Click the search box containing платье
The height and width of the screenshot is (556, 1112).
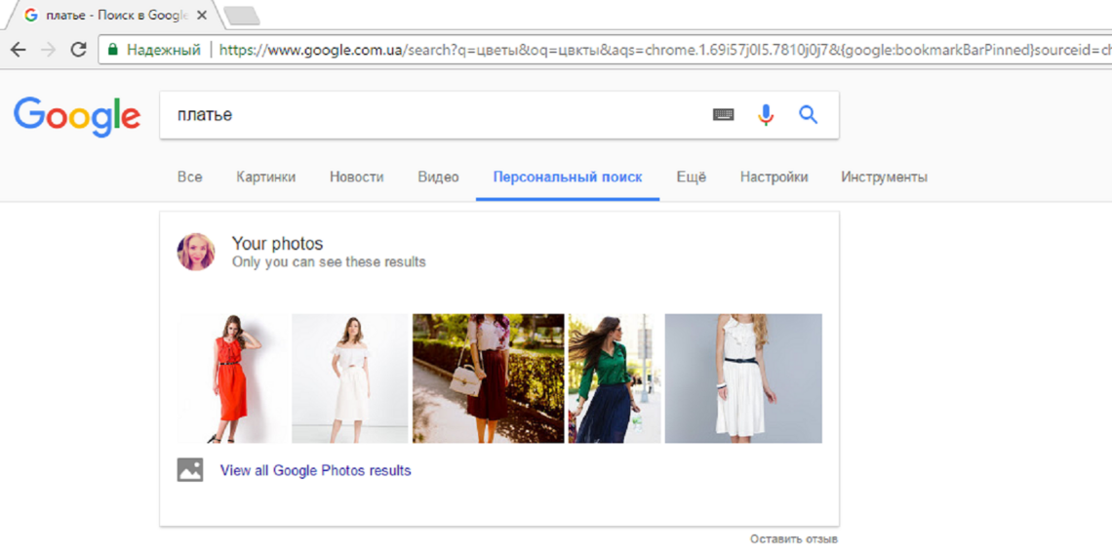(429, 115)
